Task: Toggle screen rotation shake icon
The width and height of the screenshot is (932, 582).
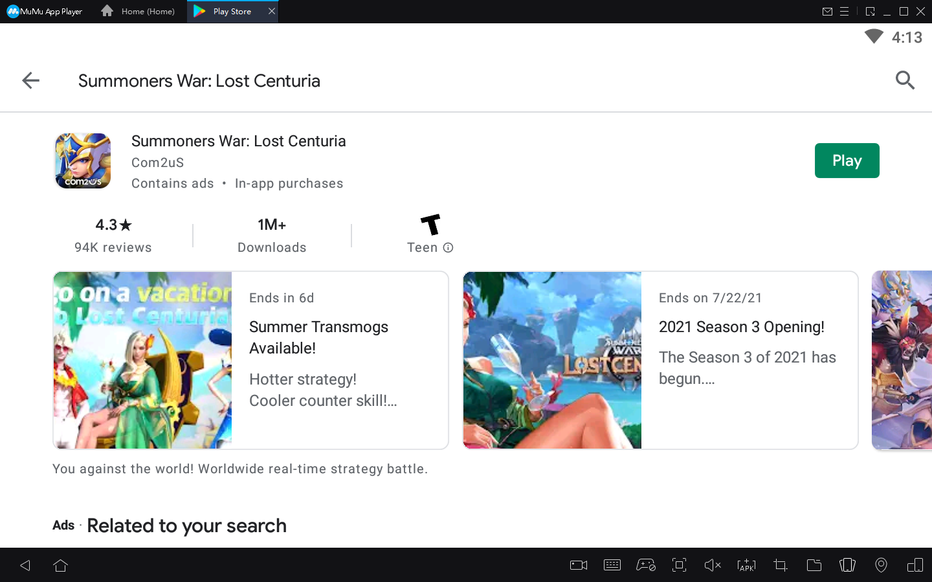Action: 847,565
